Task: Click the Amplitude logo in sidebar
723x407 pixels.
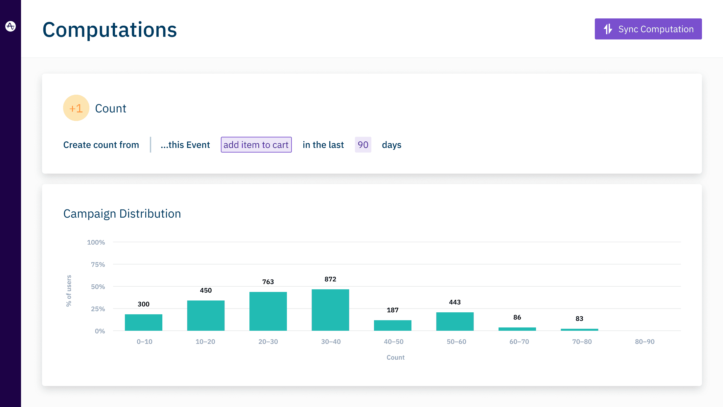Action: (x=11, y=26)
